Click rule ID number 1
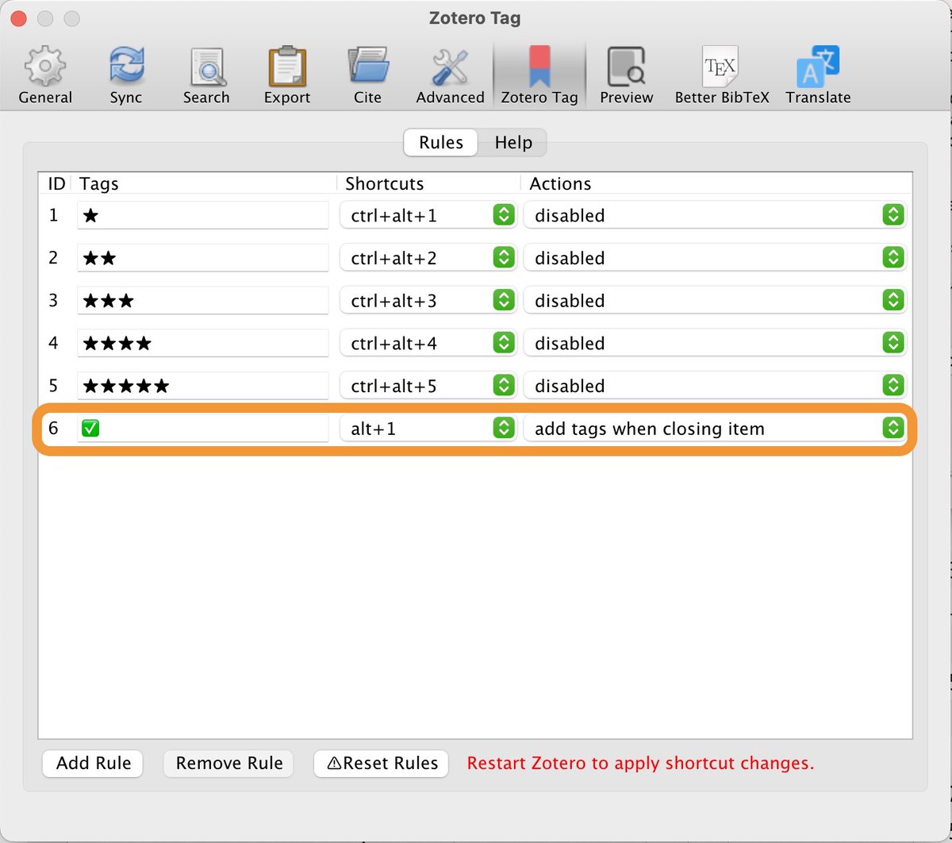The width and height of the screenshot is (952, 843). click(53, 215)
